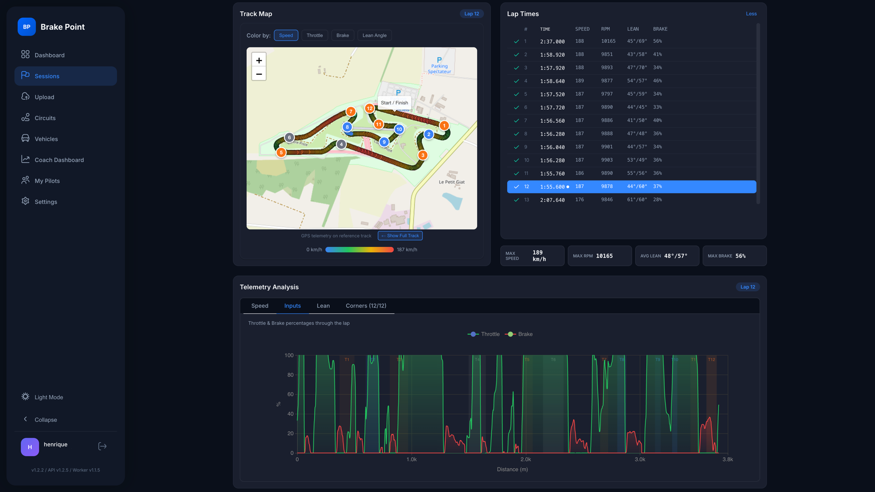Click the logout icon beside henrique
Viewport: 875px width, 492px height.
[x=102, y=446]
